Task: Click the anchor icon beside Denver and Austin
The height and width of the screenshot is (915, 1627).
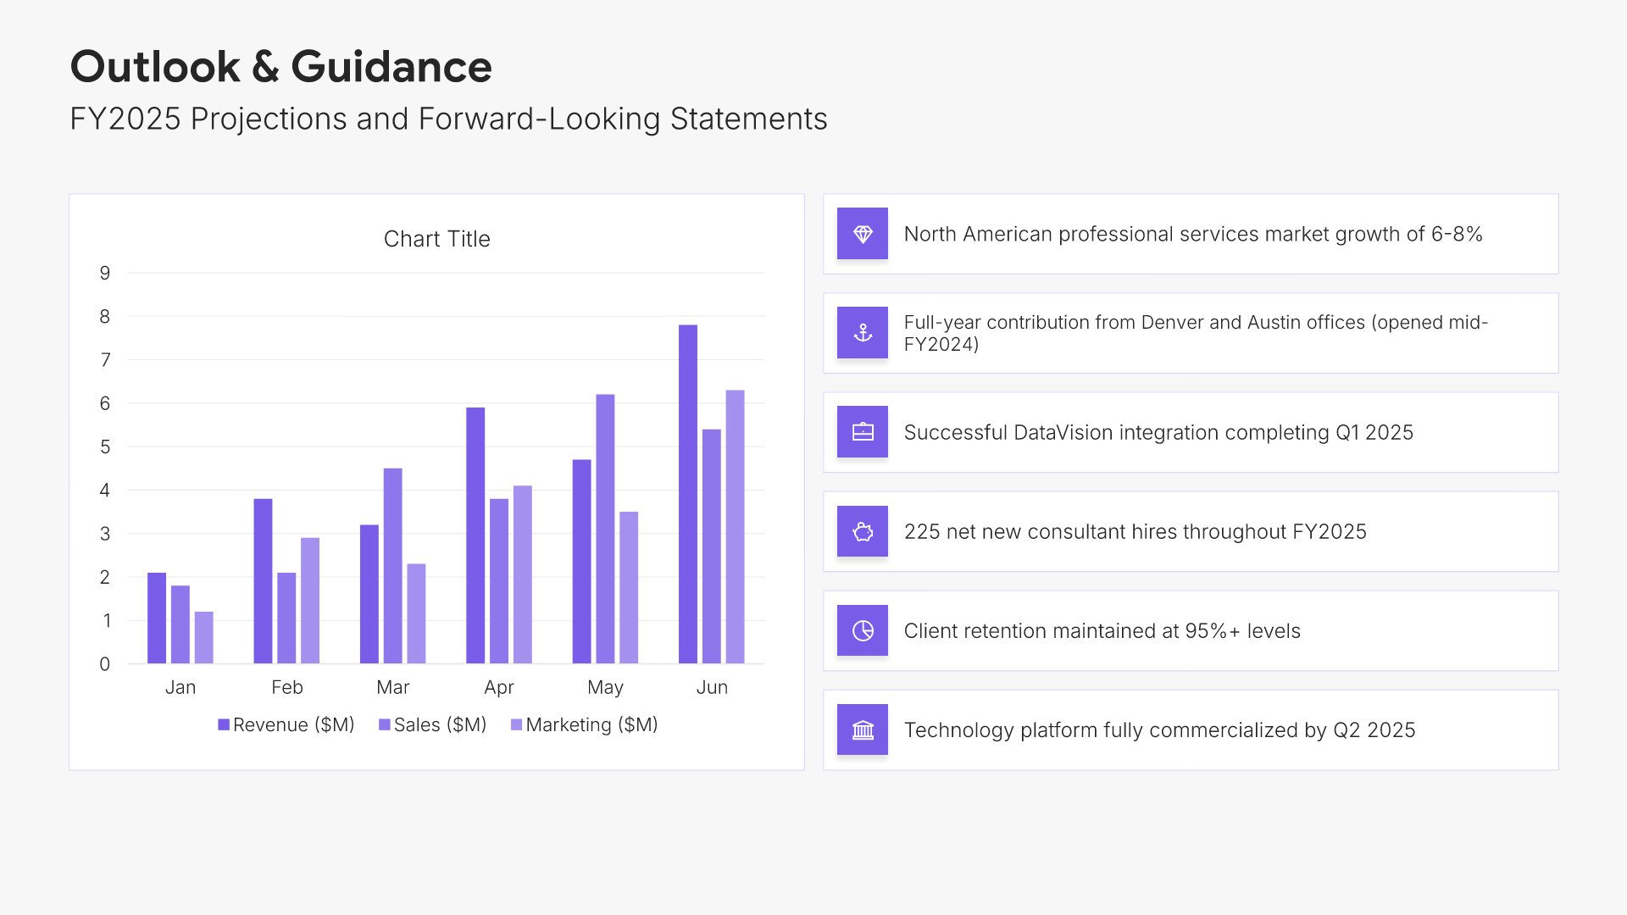Action: tap(863, 333)
